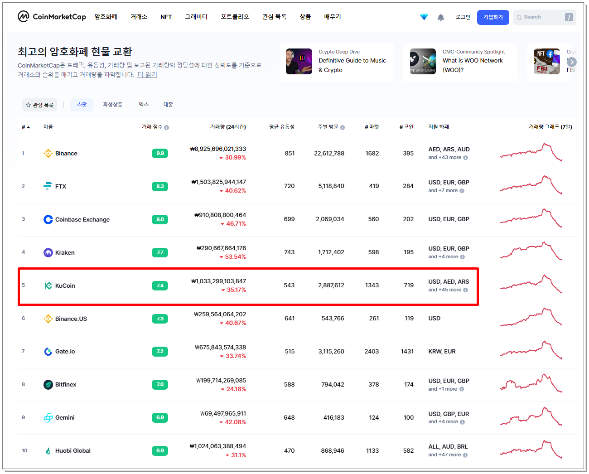The height and width of the screenshot is (474, 589).
Task: Open Definitive Guide to Music & Crypto card
Action: tap(337, 62)
